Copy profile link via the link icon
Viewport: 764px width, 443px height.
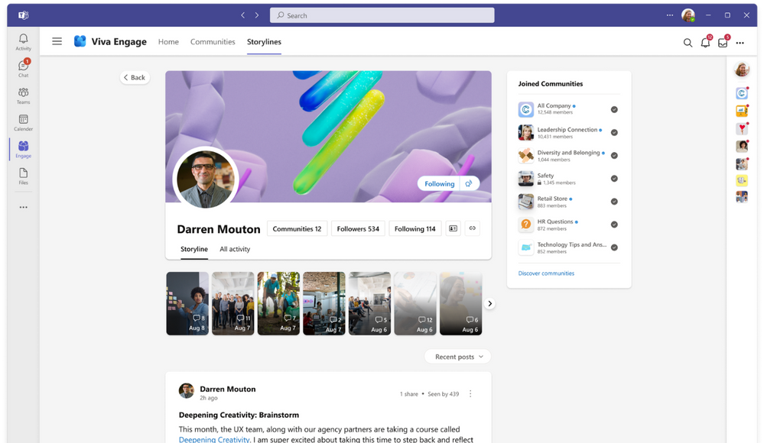(473, 228)
